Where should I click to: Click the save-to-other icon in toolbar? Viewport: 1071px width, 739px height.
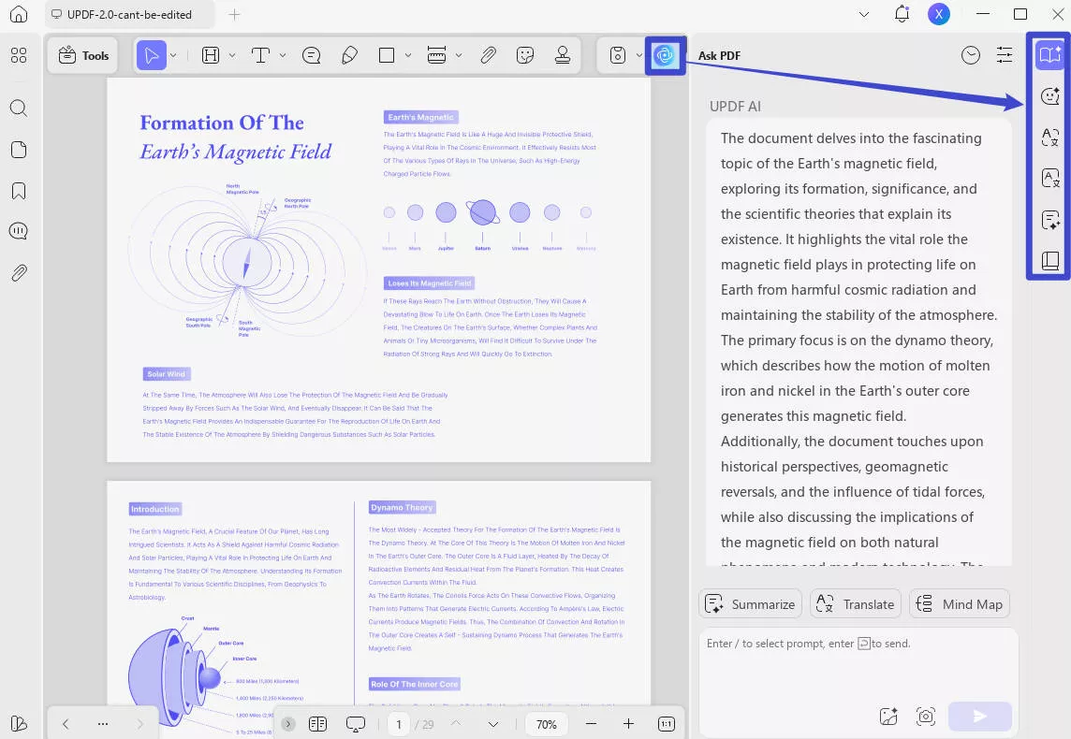[x=618, y=55]
